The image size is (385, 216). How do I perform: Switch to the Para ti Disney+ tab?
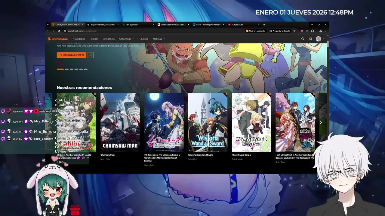(x=138, y=25)
